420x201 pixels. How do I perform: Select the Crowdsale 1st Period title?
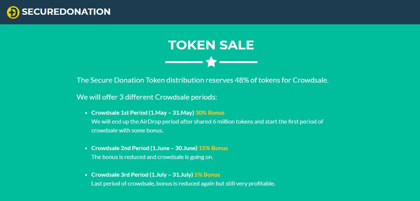click(x=142, y=112)
